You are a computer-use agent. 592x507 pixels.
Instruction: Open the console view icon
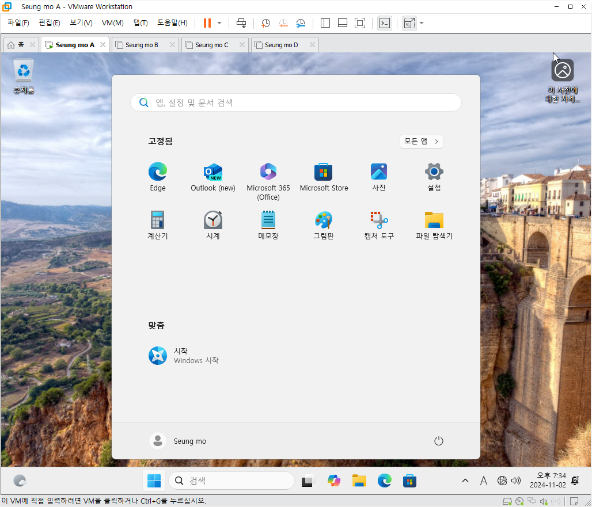pos(384,23)
